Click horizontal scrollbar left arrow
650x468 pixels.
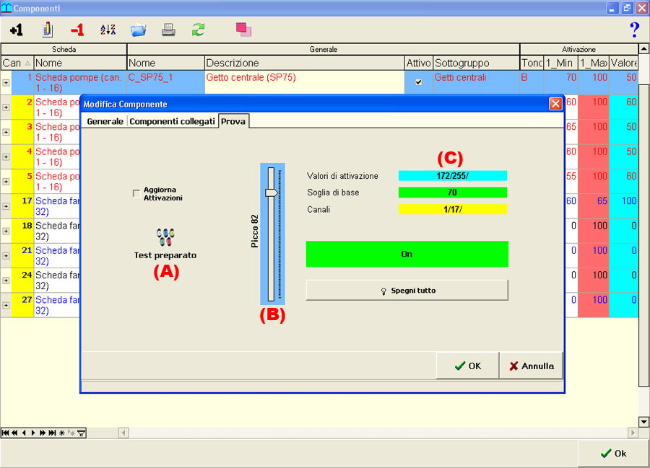(123, 433)
